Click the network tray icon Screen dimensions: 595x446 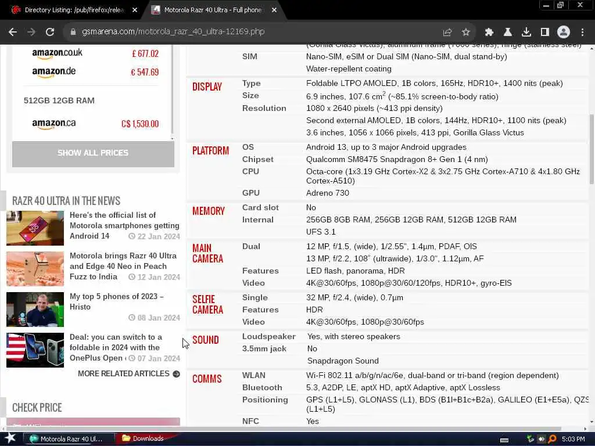[x=530, y=439]
